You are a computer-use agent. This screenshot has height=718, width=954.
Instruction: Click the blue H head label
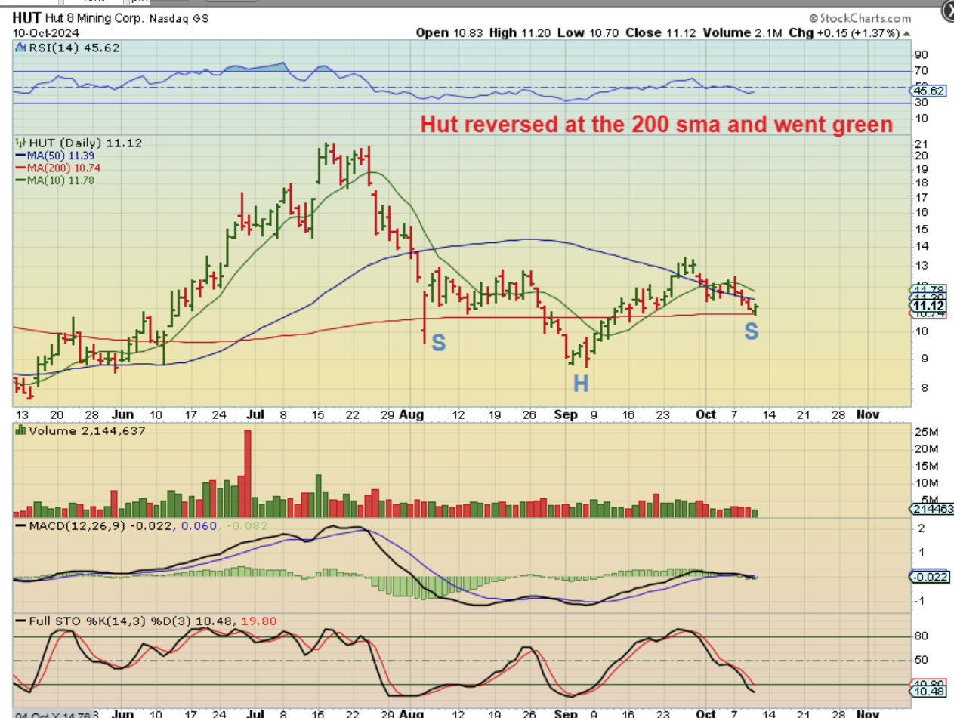coord(580,384)
